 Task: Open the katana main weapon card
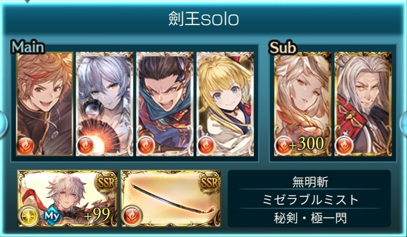click(x=171, y=199)
